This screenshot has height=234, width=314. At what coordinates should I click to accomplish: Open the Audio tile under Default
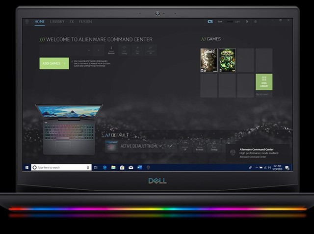click(x=214, y=146)
